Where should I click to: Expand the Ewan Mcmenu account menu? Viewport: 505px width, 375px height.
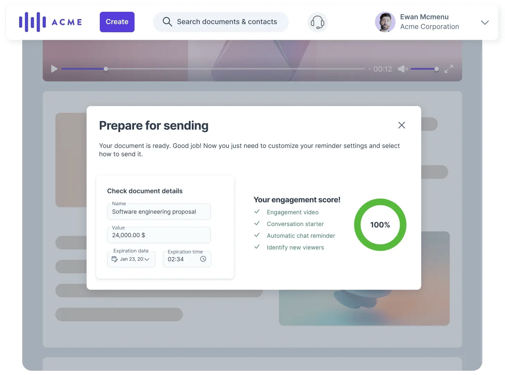click(x=485, y=22)
